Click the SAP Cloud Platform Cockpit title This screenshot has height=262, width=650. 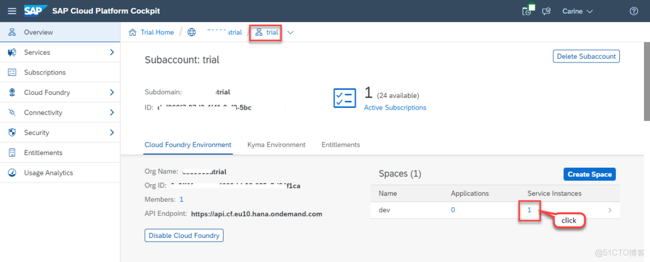[x=106, y=11]
